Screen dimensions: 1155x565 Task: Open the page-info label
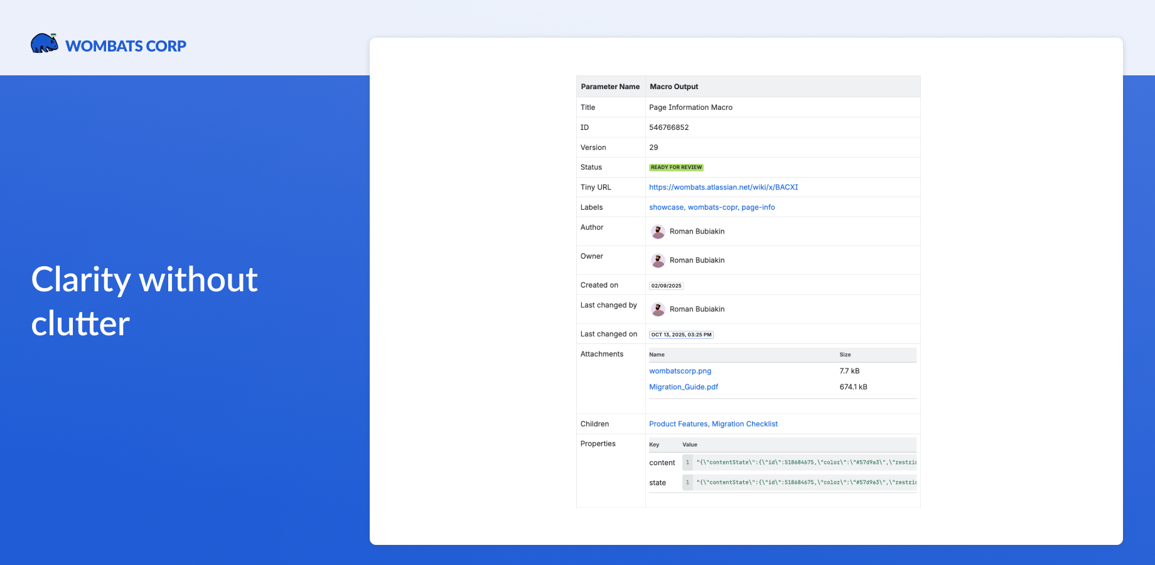tap(758, 207)
